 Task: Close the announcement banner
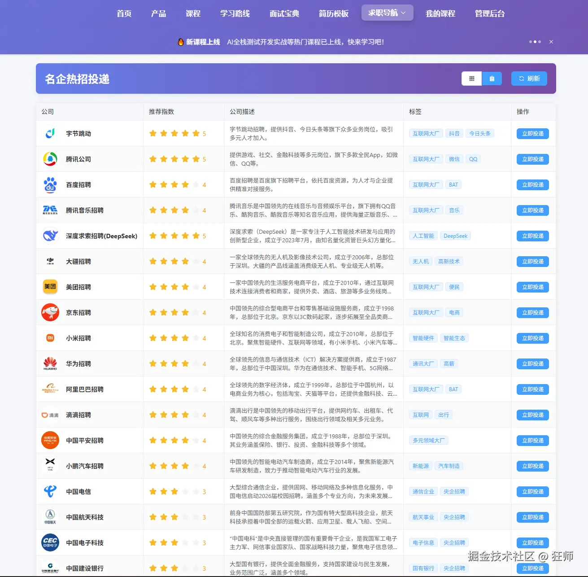point(551,42)
